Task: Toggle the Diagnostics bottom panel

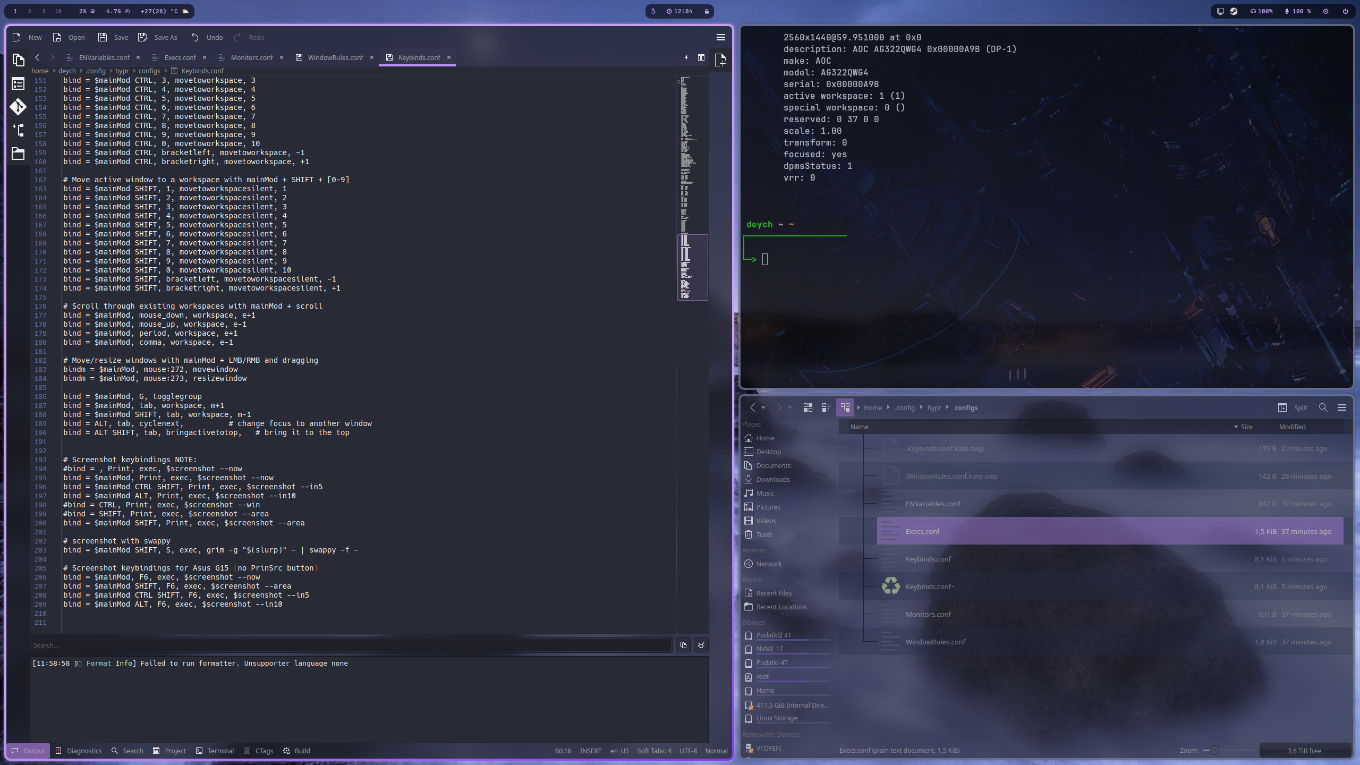Action: click(79, 751)
